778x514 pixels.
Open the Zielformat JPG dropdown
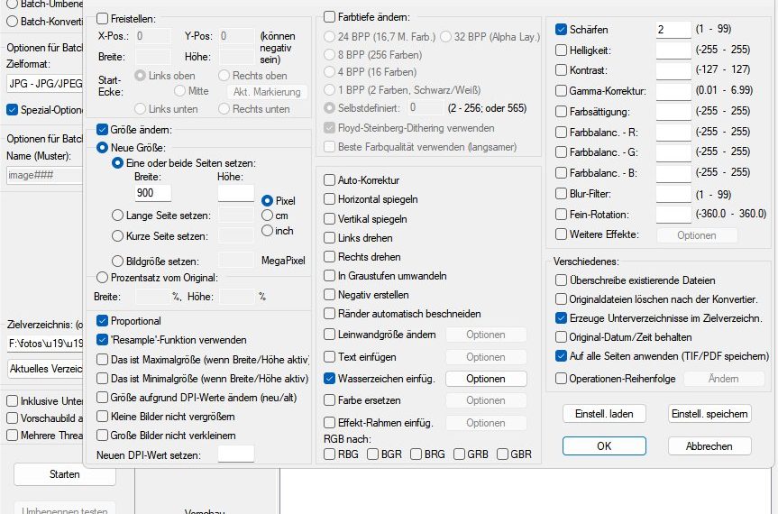(x=45, y=82)
